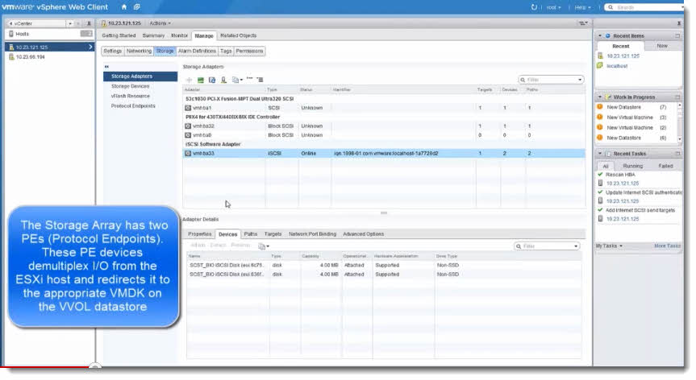This screenshot has width=696, height=380.
Task: Select Storage Adapters in the side menu
Action: click(x=140, y=76)
